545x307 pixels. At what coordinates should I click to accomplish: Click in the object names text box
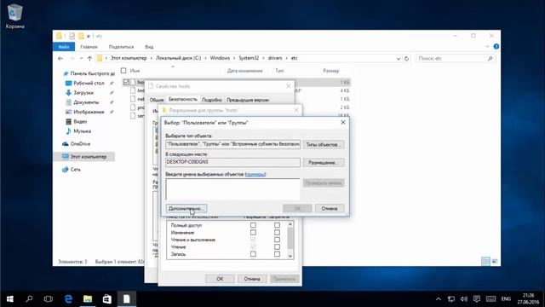232,189
